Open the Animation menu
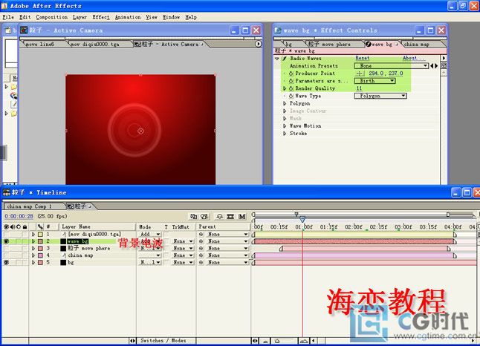Screen dimensions: 480x346 128,17
